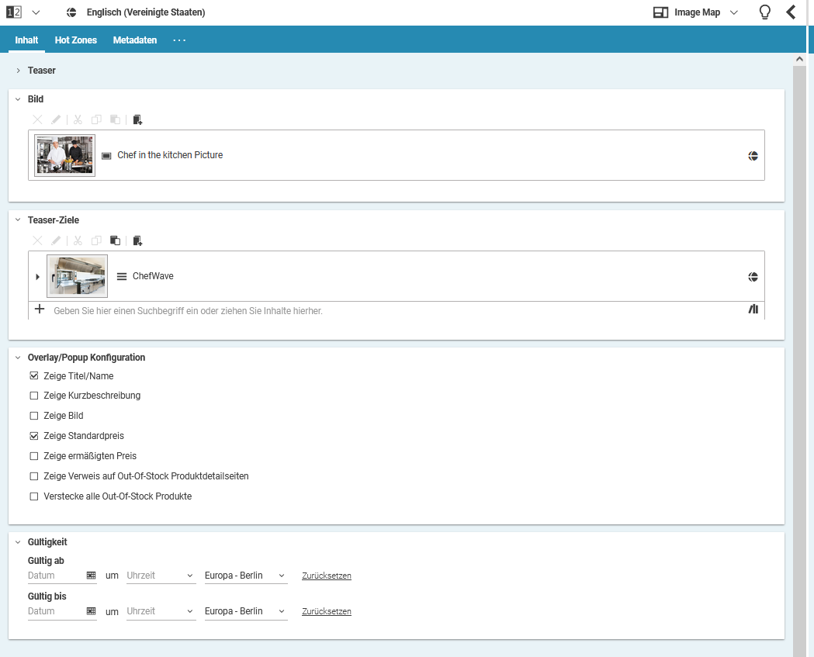Open the library icon in Teaser-Ziele search row
814x657 pixels.
753,309
